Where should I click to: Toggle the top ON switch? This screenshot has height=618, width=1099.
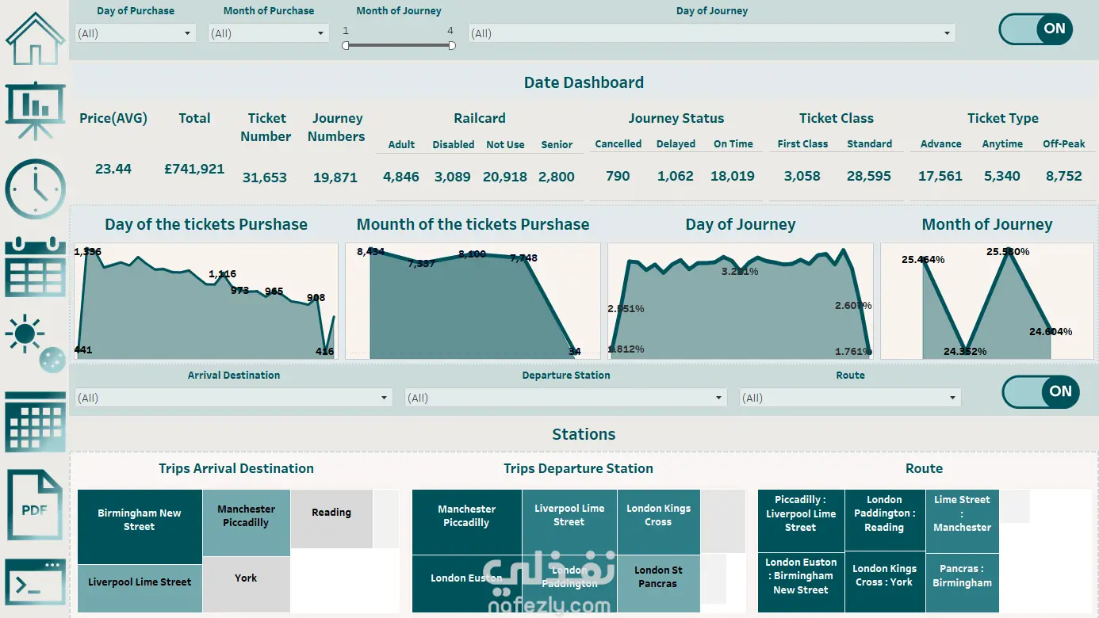point(1036,29)
